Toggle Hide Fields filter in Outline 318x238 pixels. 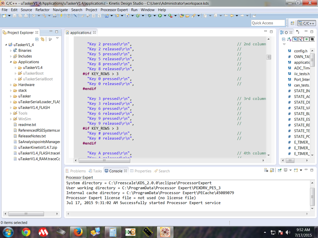click(x=295, y=39)
